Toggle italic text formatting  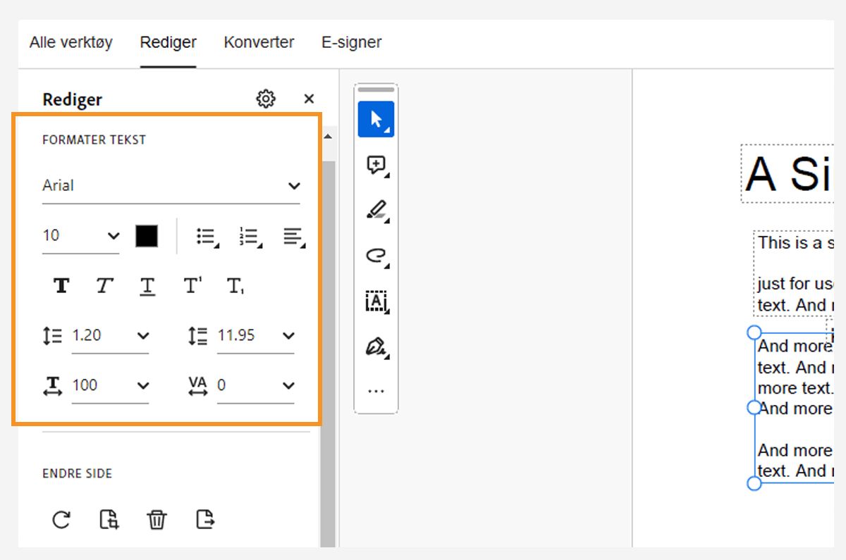[104, 286]
